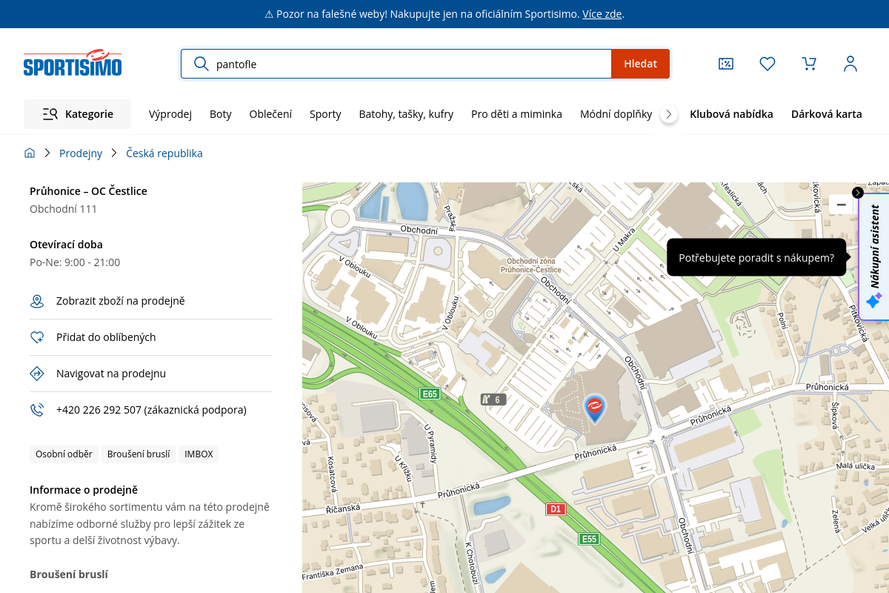Click Po-Ne: 9:00 - 21:00 hours

pos(75,262)
